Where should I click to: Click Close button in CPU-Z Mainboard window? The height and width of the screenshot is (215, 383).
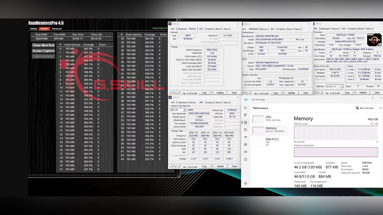[306, 93]
